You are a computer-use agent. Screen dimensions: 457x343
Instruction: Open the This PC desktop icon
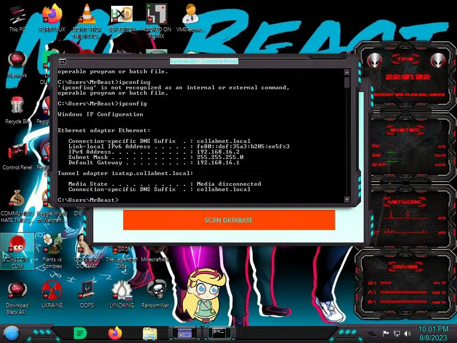click(x=17, y=19)
